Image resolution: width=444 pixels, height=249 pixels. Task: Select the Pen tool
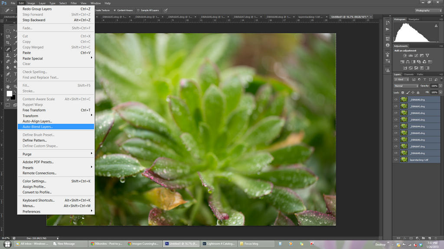[x=8, y=74]
